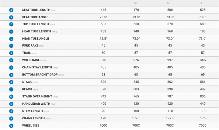Select the ML size column header

tap(169, 3)
